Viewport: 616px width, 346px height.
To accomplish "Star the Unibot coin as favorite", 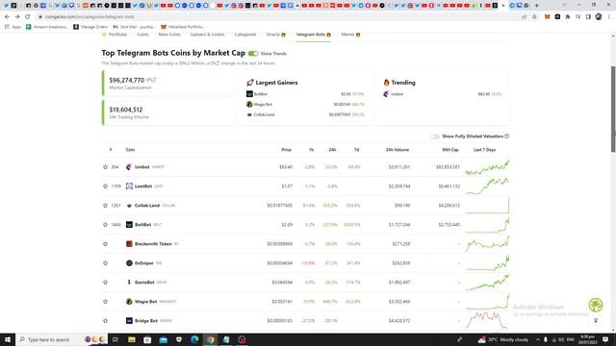I will tap(105, 166).
